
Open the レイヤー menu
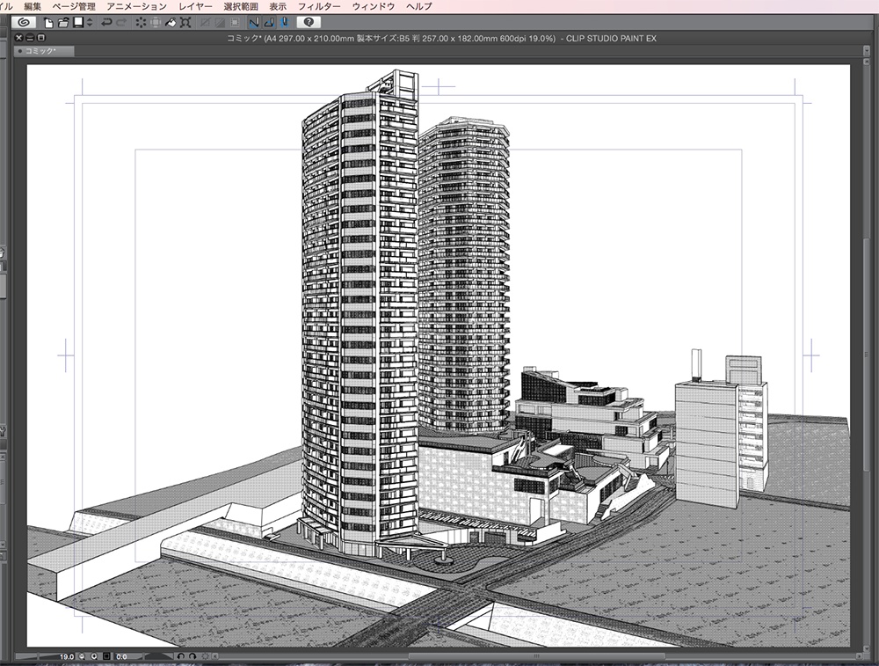[x=195, y=6]
